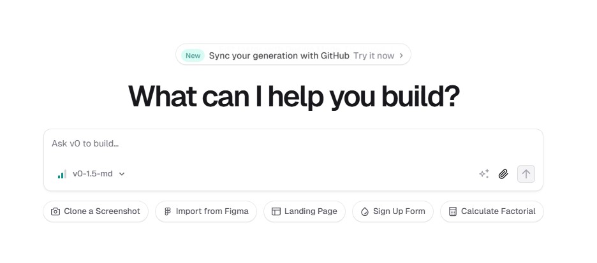The height and width of the screenshot is (263, 597).
Task: Click the layout icon on Landing Page
Action: coord(276,211)
